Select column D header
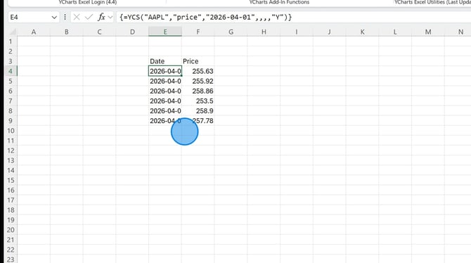The width and height of the screenshot is (471, 263). click(132, 32)
